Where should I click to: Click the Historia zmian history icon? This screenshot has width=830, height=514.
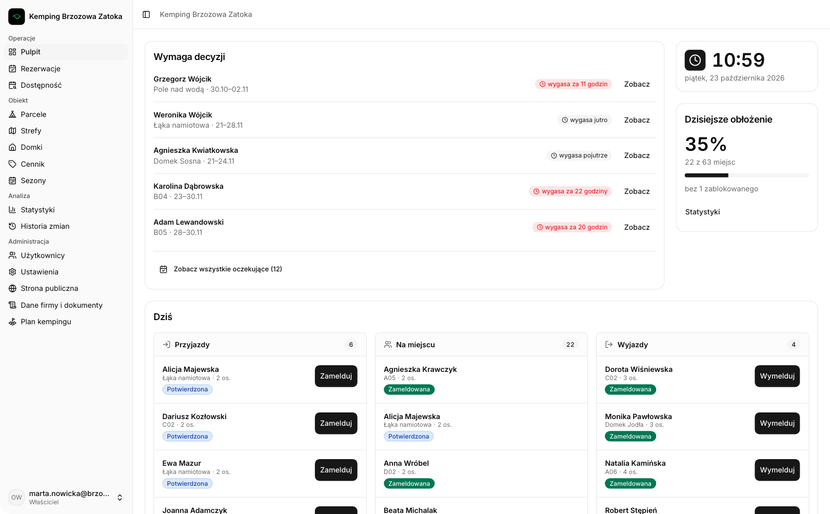(13, 226)
